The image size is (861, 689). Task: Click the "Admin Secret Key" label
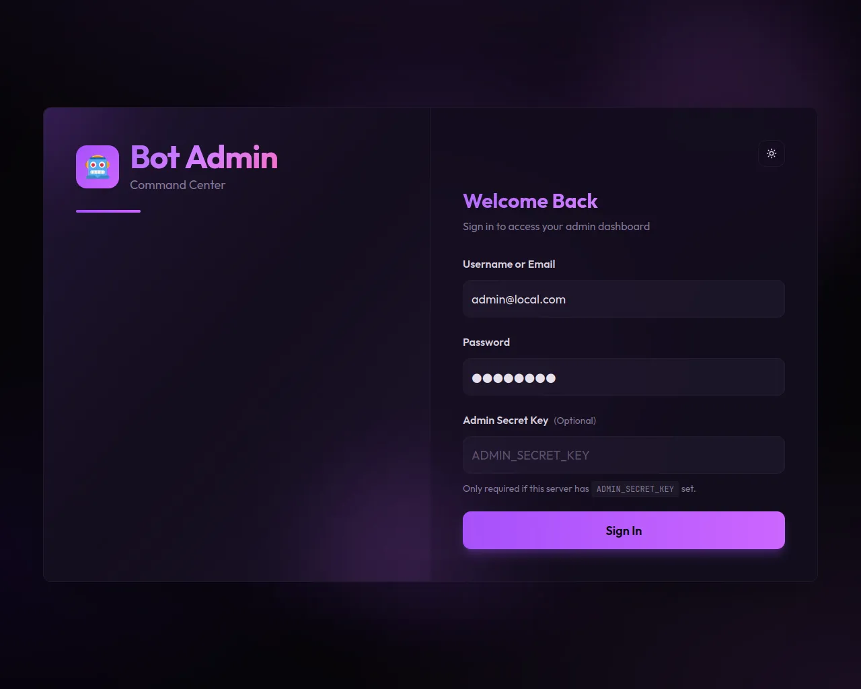506,421
